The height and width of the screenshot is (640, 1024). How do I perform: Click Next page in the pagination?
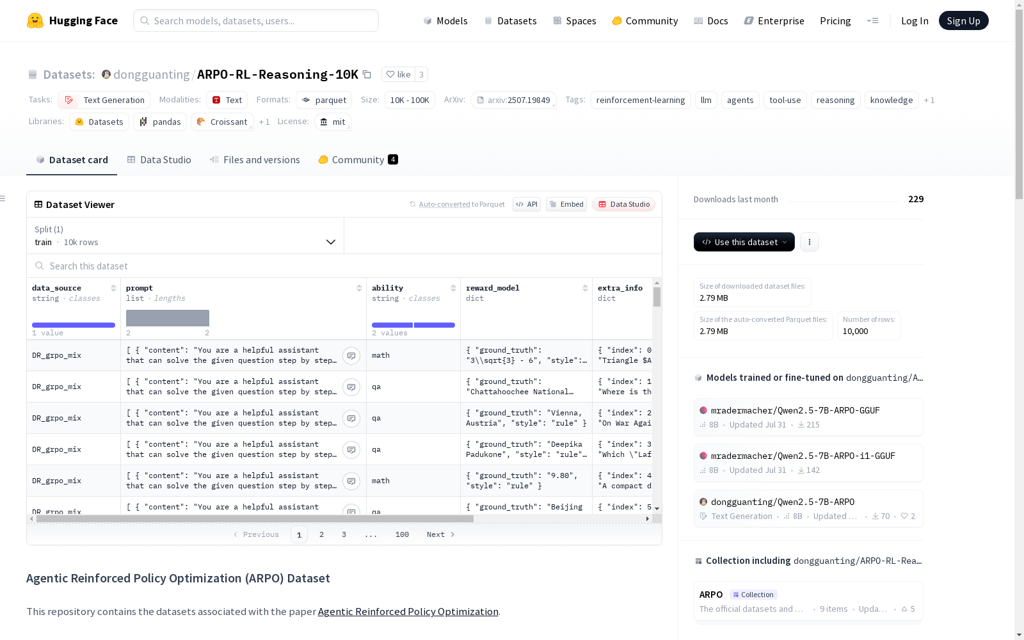441,534
